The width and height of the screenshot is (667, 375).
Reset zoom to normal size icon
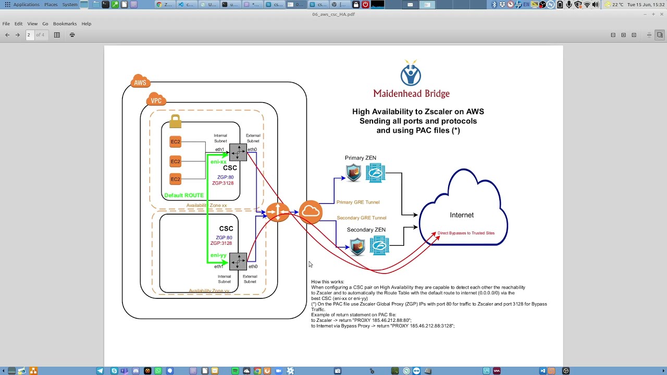[x=634, y=35]
